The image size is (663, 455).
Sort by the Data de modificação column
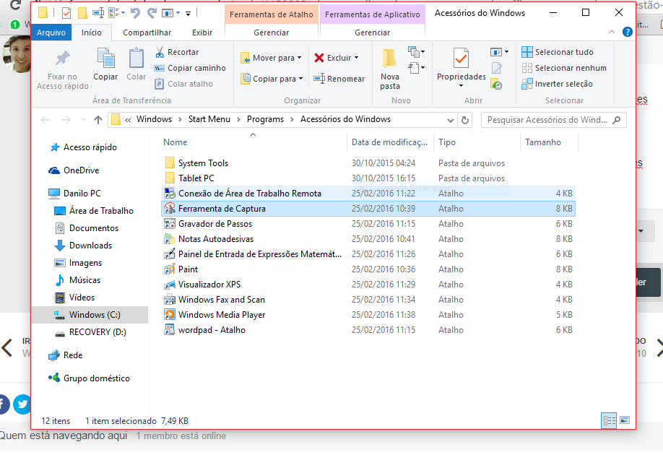pos(389,142)
